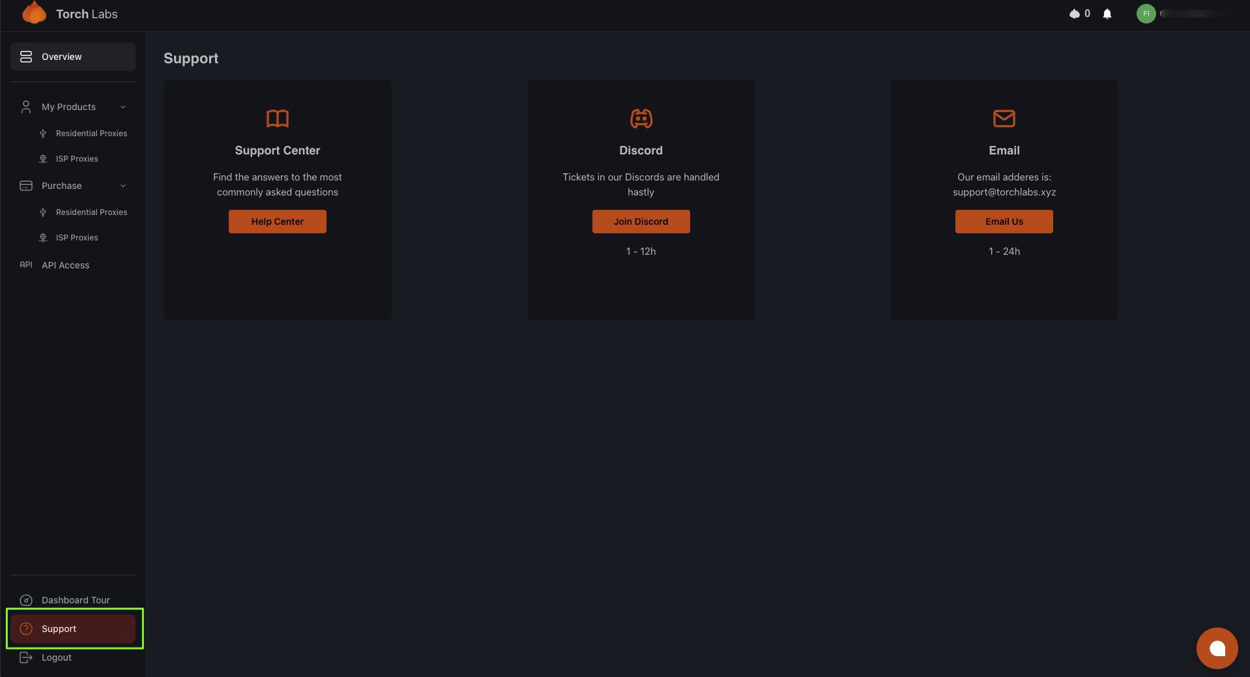
Task: Open Residential Proxies under My Products
Action: point(91,134)
